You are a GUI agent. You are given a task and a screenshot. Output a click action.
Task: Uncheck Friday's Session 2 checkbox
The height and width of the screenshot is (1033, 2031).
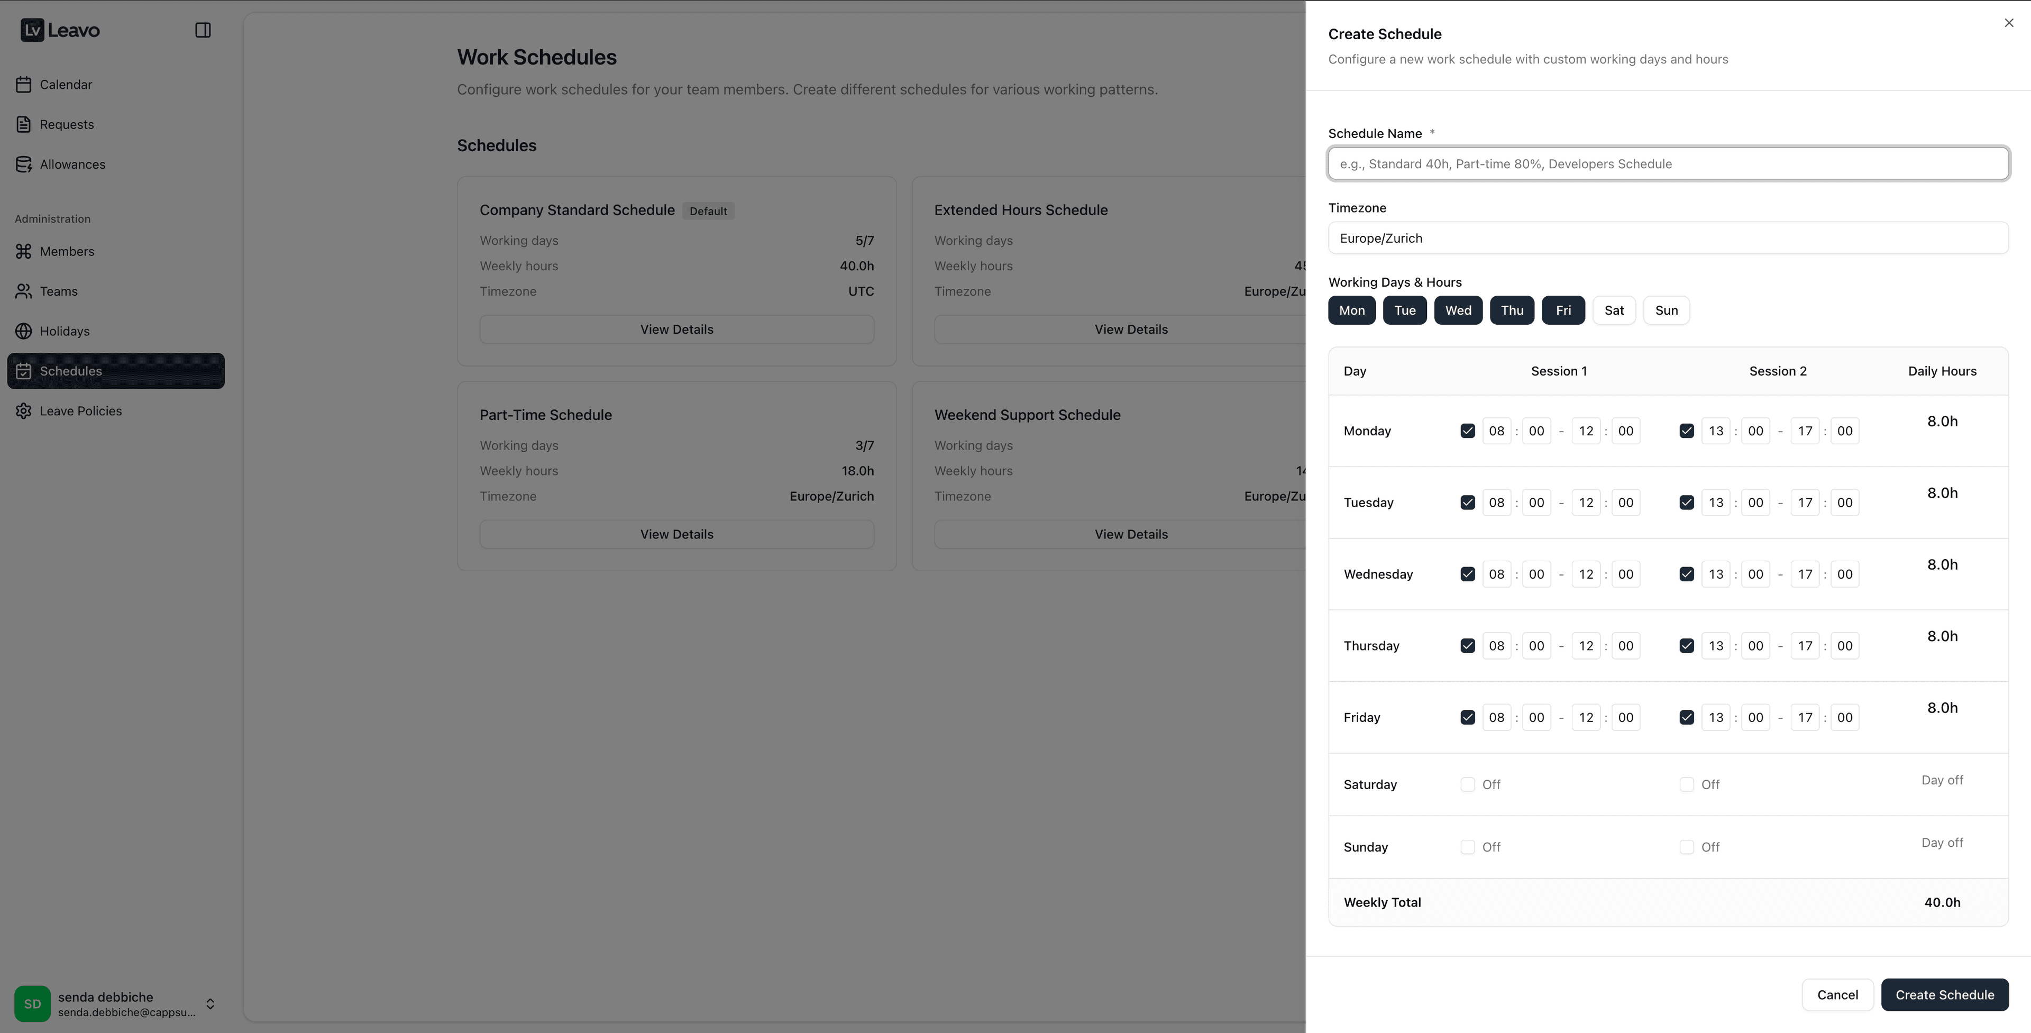[x=1687, y=717]
